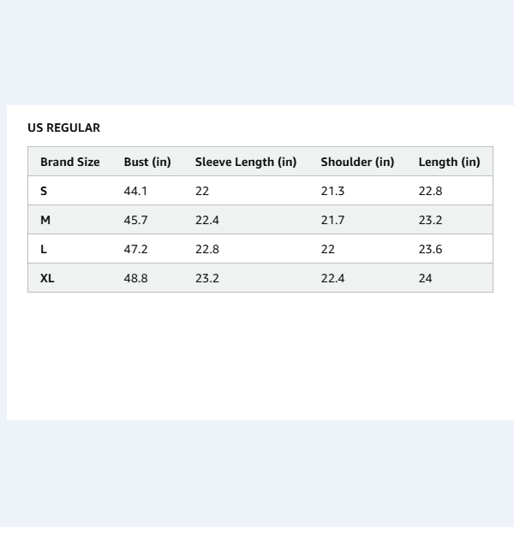
Task: Click the US REGULAR heading
Action: (63, 127)
